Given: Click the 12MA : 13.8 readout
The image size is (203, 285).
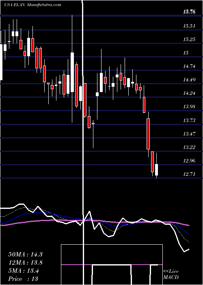Looking at the screenshot, I should pyautogui.click(x=25, y=263).
